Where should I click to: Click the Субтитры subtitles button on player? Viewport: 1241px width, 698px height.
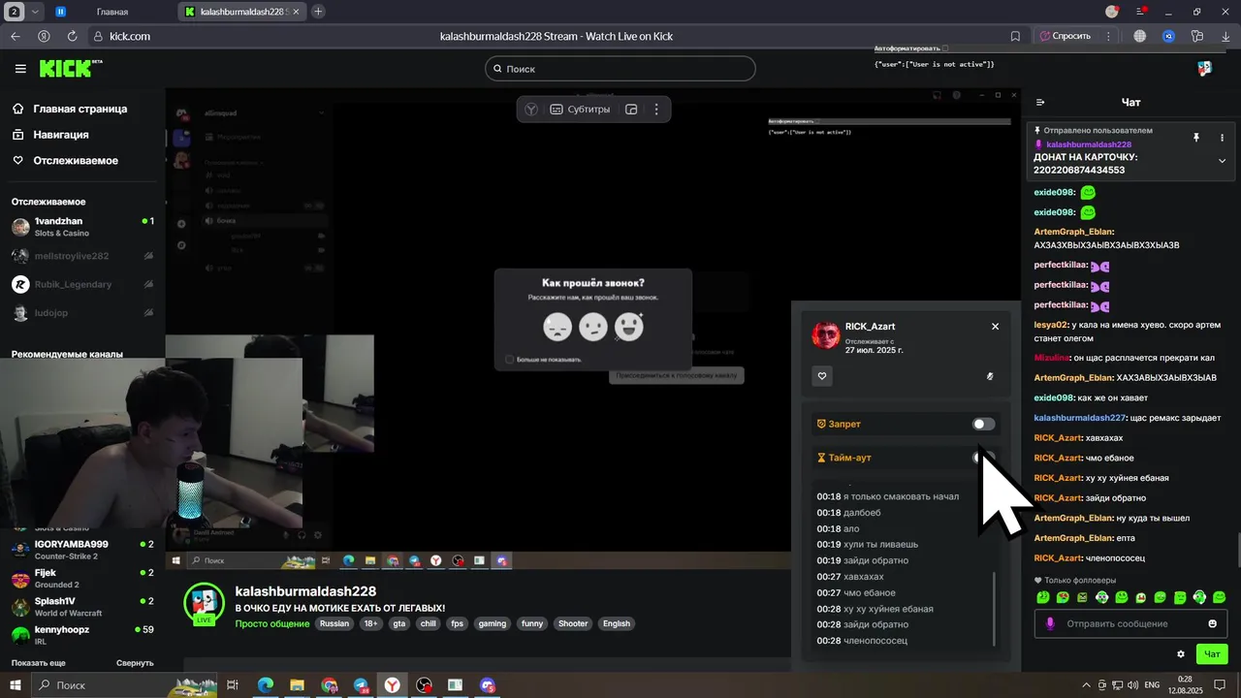tap(580, 110)
